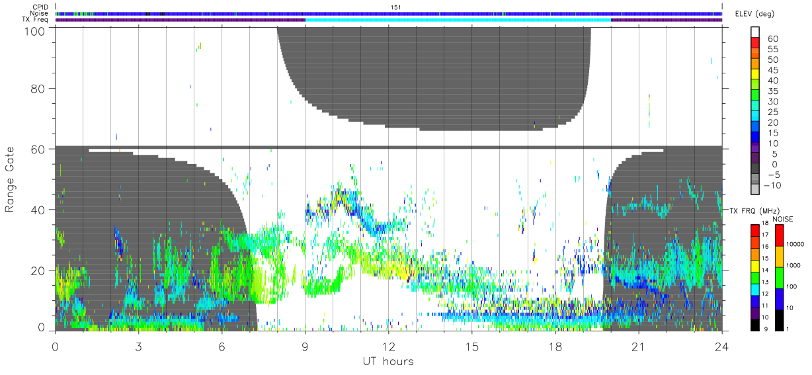Click the light gray bottom ELEV colorbar segment

(756, 189)
